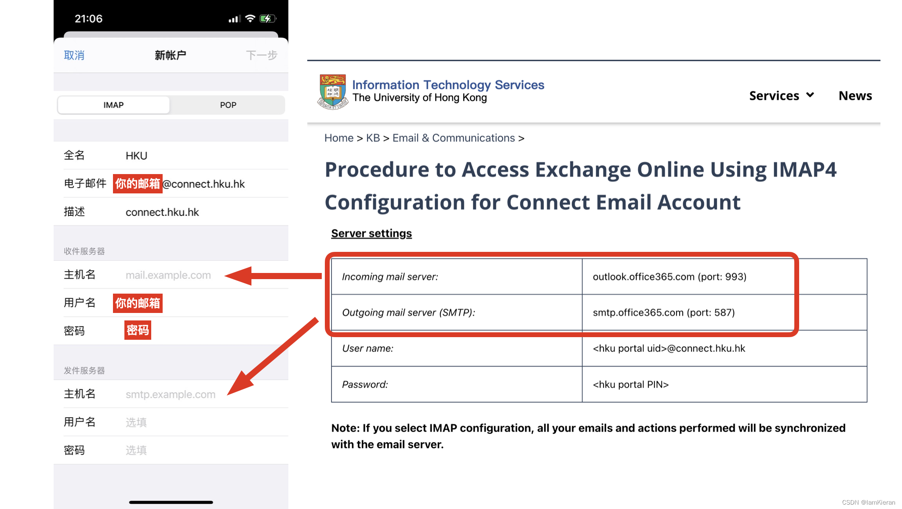Click the HKU crest logo

332,91
